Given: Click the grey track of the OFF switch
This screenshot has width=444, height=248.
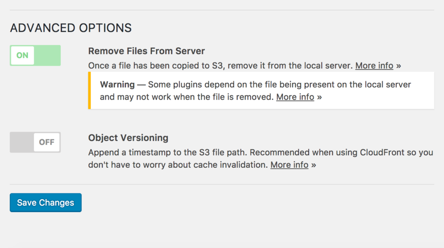Looking at the screenshot, I should click(22, 142).
